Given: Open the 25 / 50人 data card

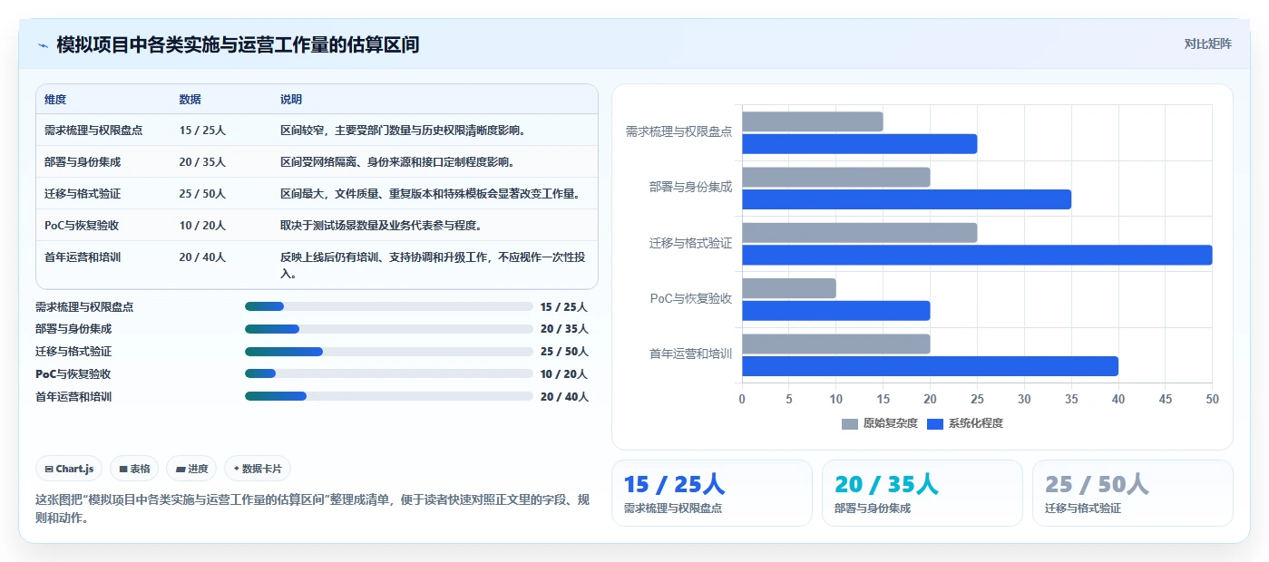Looking at the screenshot, I should click(1133, 493).
